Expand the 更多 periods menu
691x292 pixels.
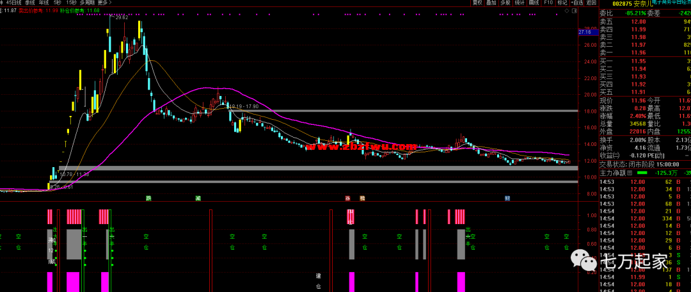click(x=102, y=3)
